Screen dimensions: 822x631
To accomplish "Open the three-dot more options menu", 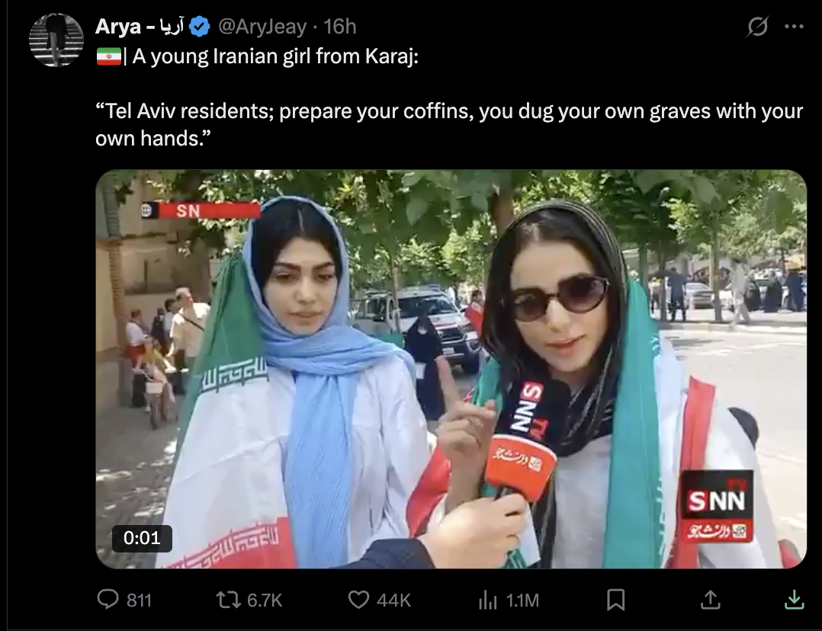I will [x=794, y=26].
